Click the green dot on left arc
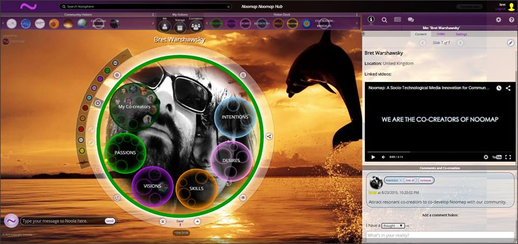Viewport: 518px width, 244px height. [107, 71]
